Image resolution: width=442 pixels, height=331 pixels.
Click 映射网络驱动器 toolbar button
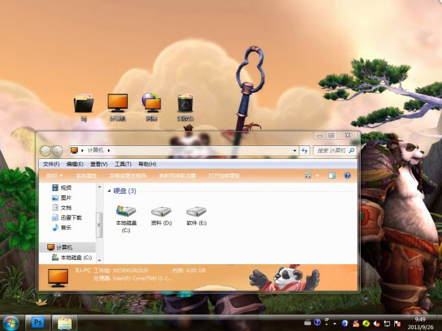click(x=178, y=176)
